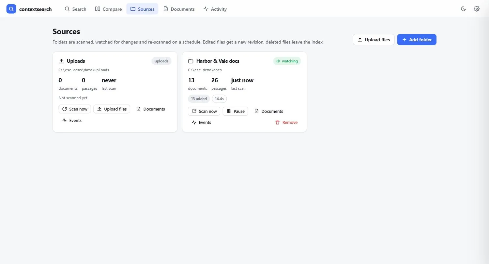
Task: Scan now on the Uploads card
Action: click(75, 109)
